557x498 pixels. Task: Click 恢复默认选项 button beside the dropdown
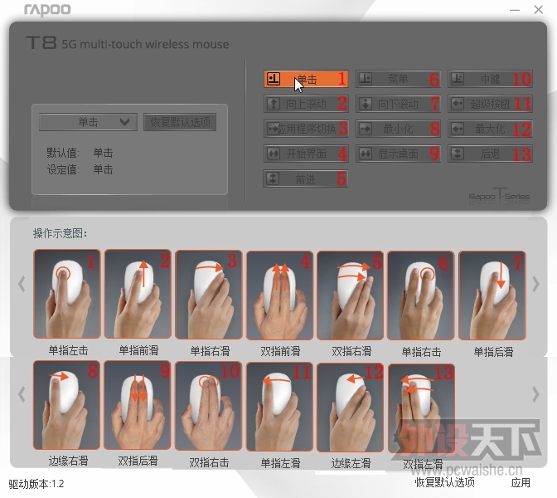point(180,122)
